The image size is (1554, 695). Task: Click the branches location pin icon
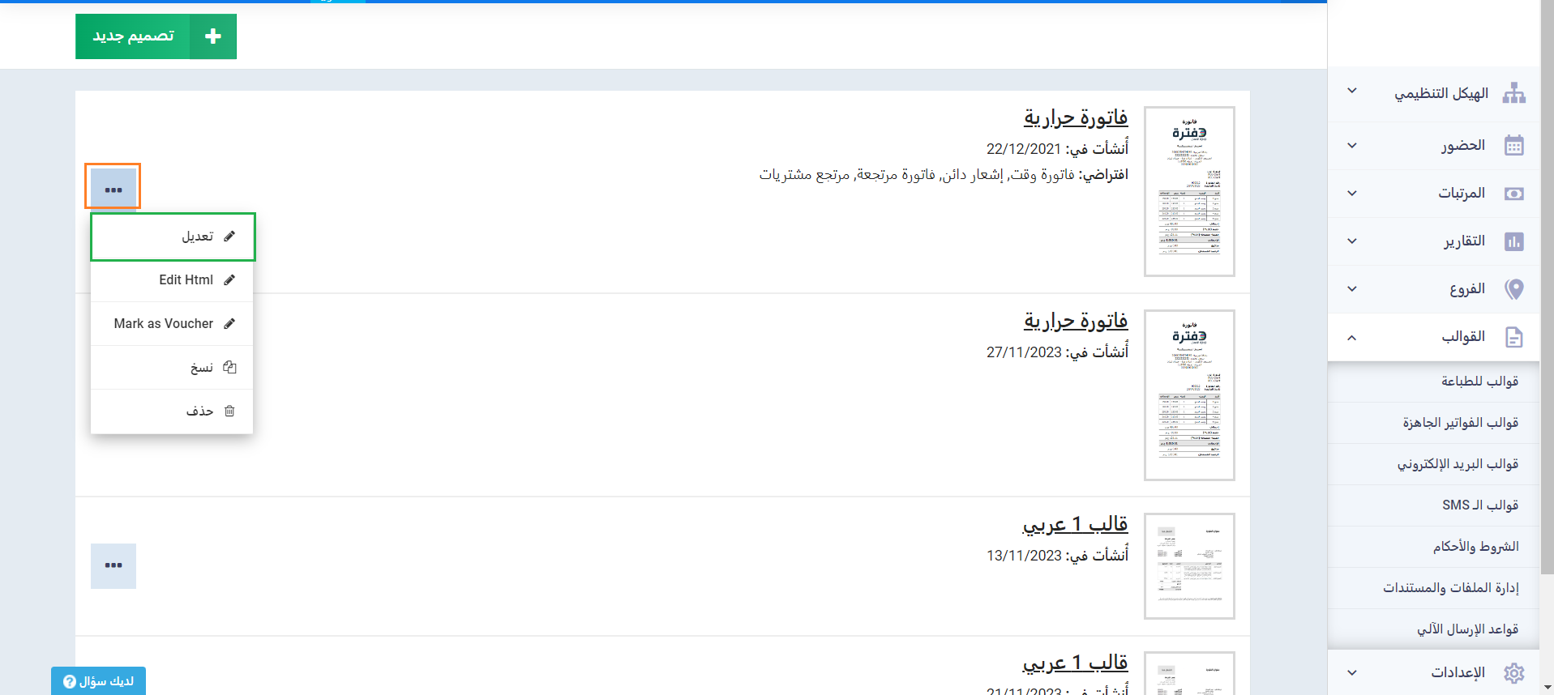(x=1513, y=289)
